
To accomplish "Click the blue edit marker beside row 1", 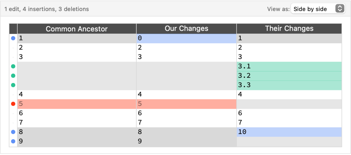I will [13, 38].
